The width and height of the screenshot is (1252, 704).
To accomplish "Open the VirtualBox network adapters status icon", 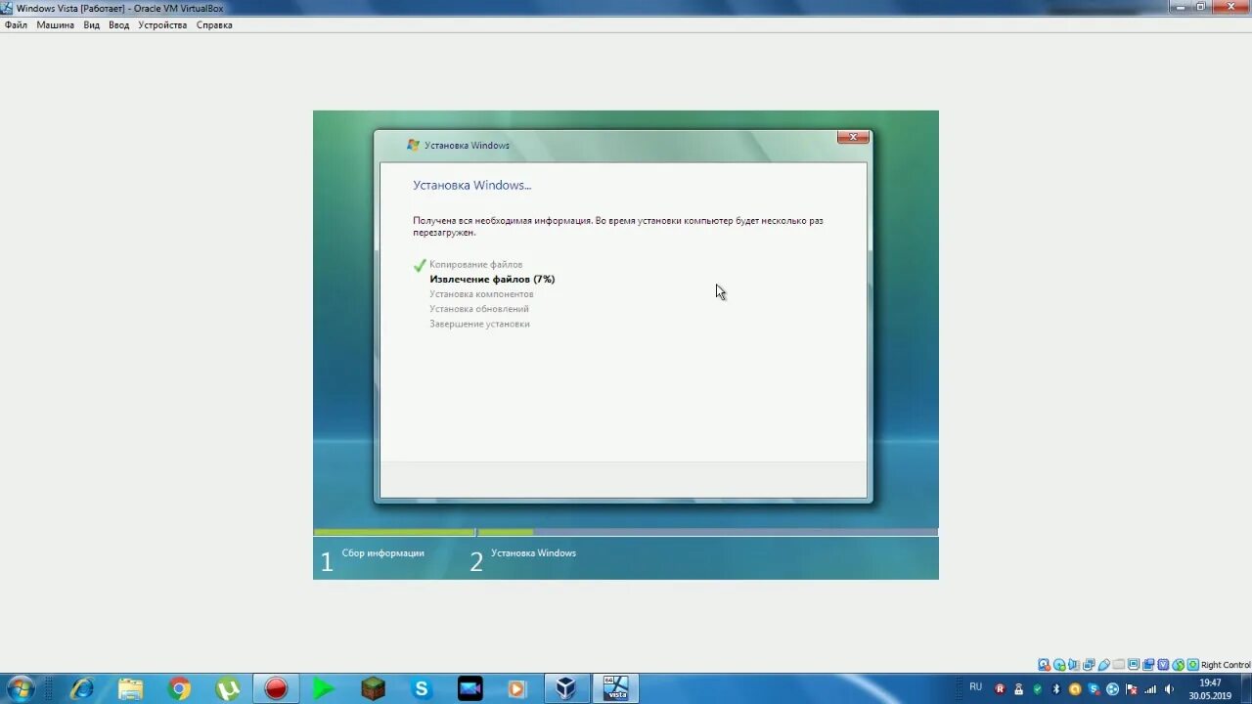I will tap(1089, 664).
